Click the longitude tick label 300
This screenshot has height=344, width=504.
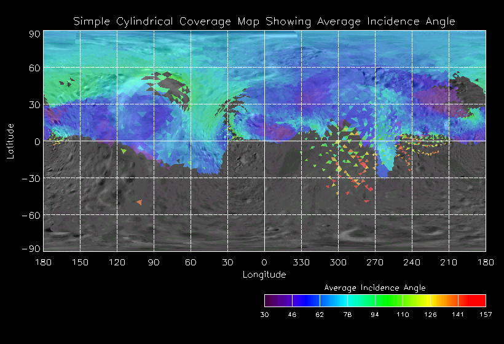click(338, 263)
